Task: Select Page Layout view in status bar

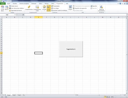Action: pyautogui.click(x=107, y=97)
